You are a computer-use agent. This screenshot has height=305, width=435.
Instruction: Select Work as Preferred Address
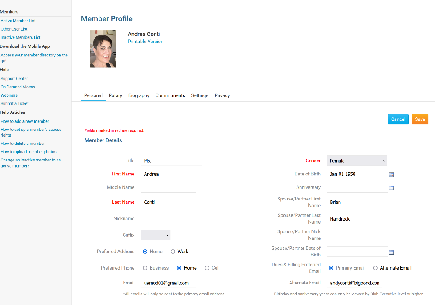pyautogui.click(x=173, y=252)
